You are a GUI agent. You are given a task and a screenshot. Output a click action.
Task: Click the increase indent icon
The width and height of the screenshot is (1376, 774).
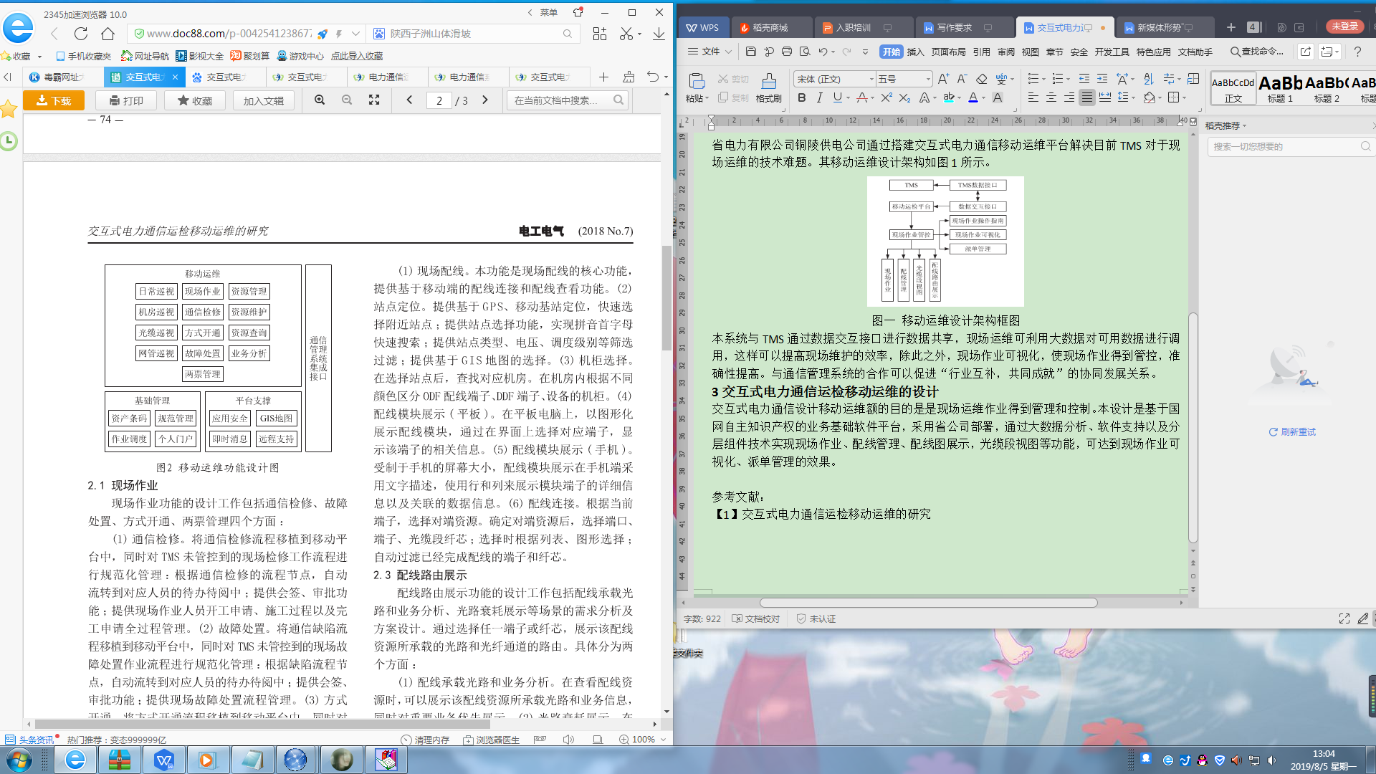(1102, 79)
